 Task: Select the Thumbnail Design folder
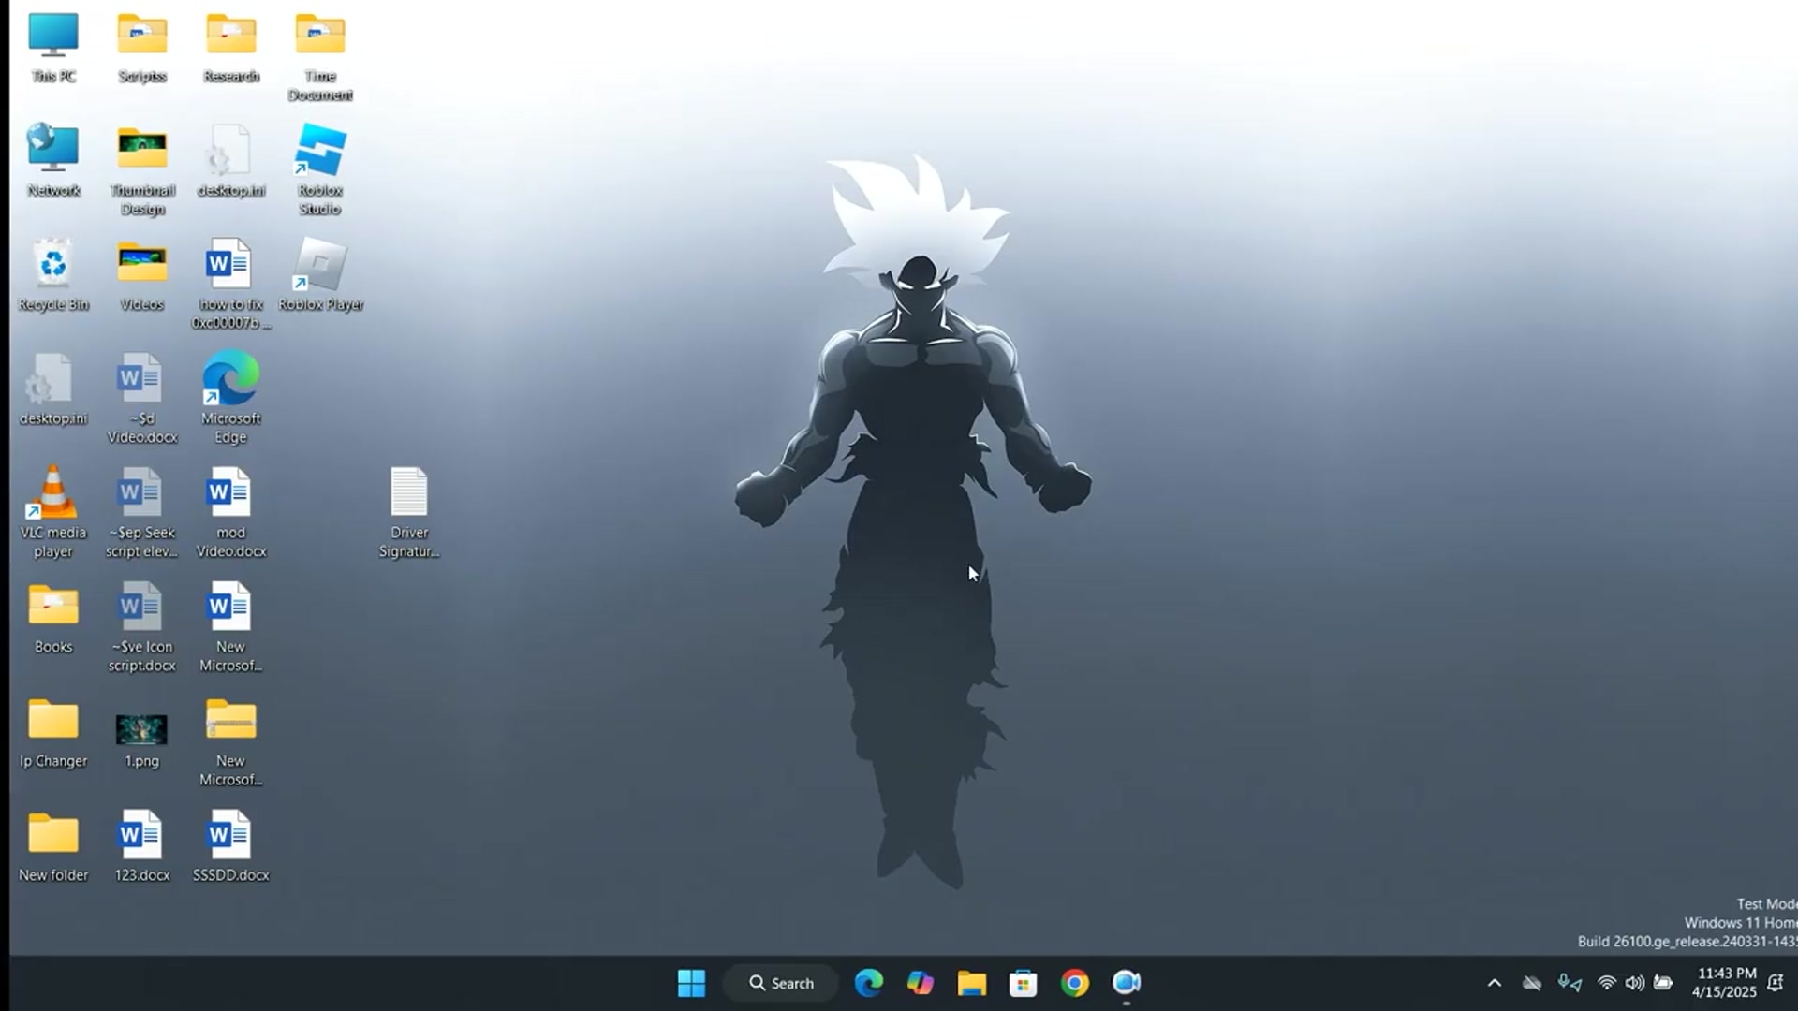click(142, 170)
